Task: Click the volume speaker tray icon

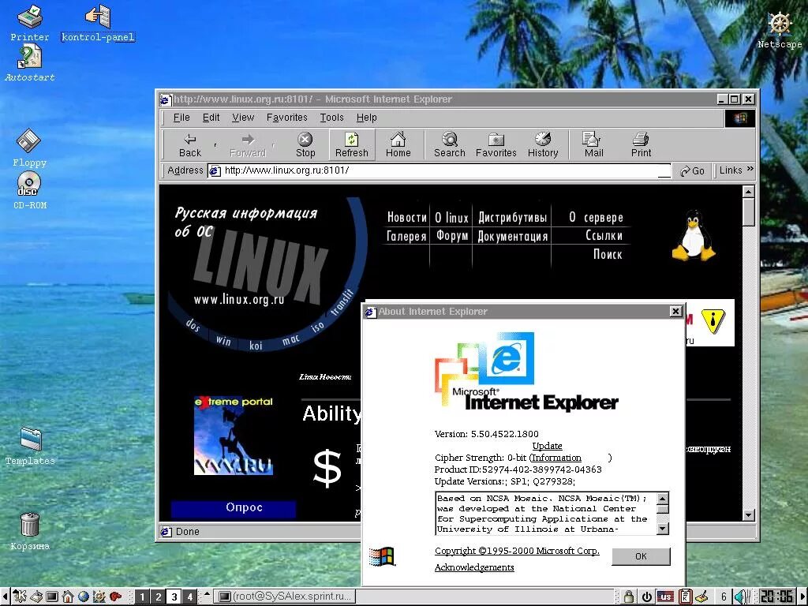Action: (741, 597)
